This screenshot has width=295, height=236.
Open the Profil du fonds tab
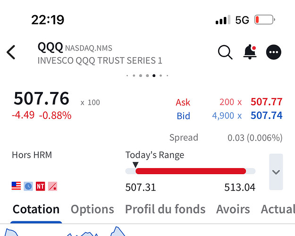click(x=165, y=209)
